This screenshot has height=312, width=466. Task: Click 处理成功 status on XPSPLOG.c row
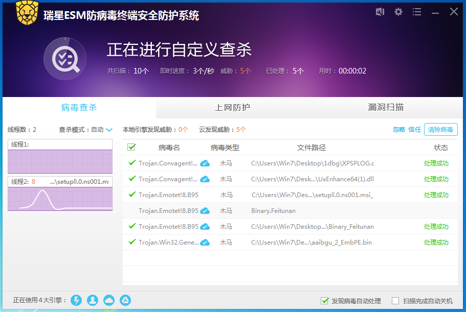(x=436, y=163)
